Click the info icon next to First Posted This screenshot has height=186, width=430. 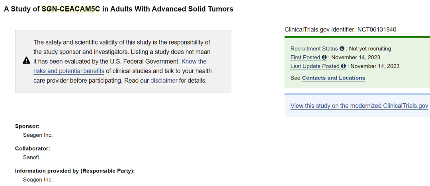click(324, 57)
